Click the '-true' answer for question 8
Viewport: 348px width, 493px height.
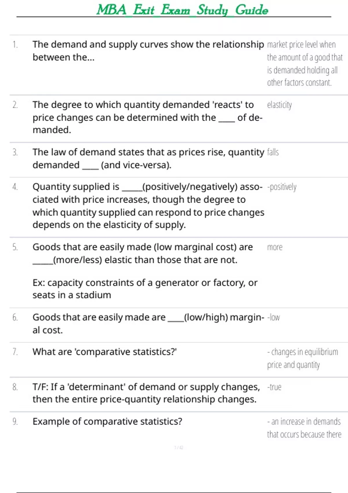pyautogui.click(x=274, y=387)
